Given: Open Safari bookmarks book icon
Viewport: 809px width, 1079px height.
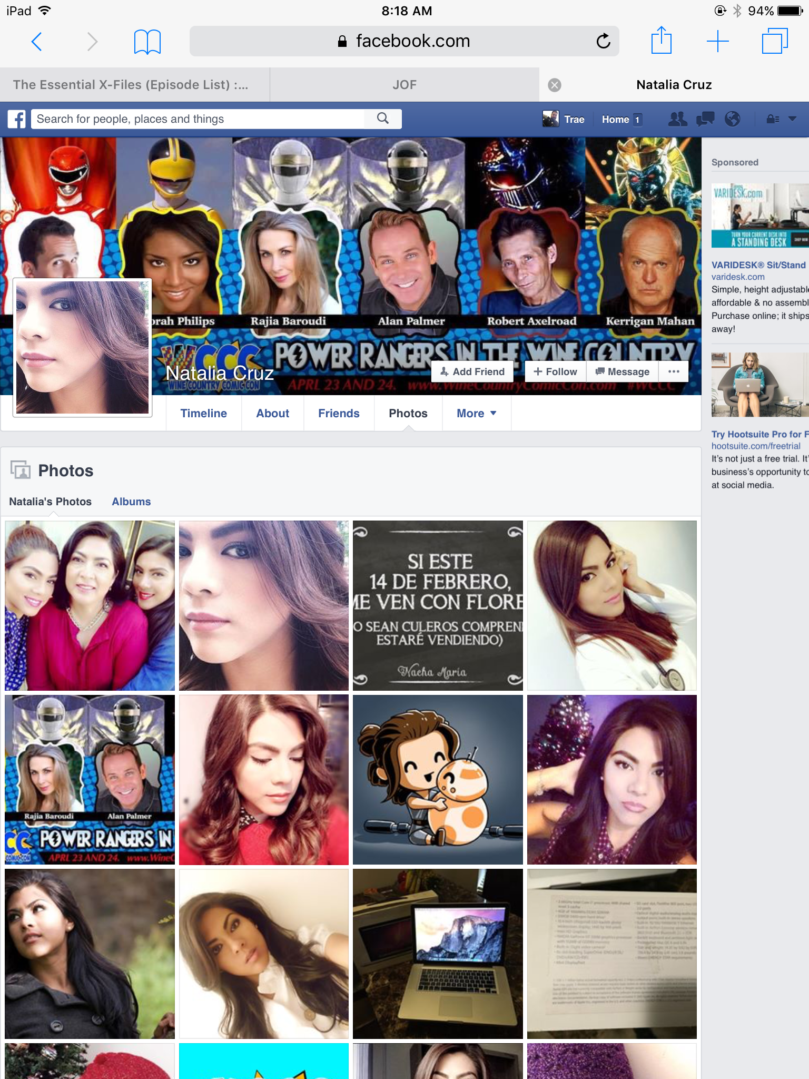Looking at the screenshot, I should pos(147,41).
